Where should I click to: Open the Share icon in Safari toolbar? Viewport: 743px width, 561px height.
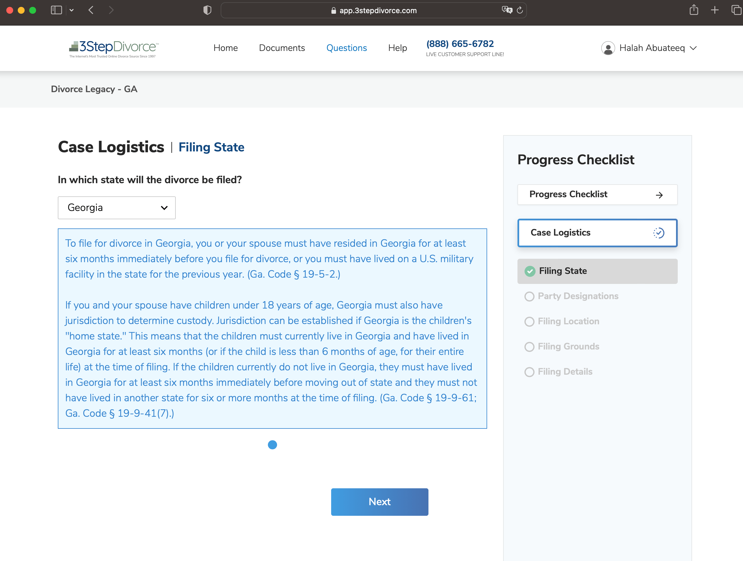(693, 10)
